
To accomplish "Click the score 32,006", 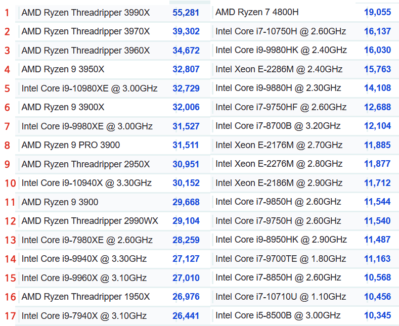I will click(x=186, y=107).
